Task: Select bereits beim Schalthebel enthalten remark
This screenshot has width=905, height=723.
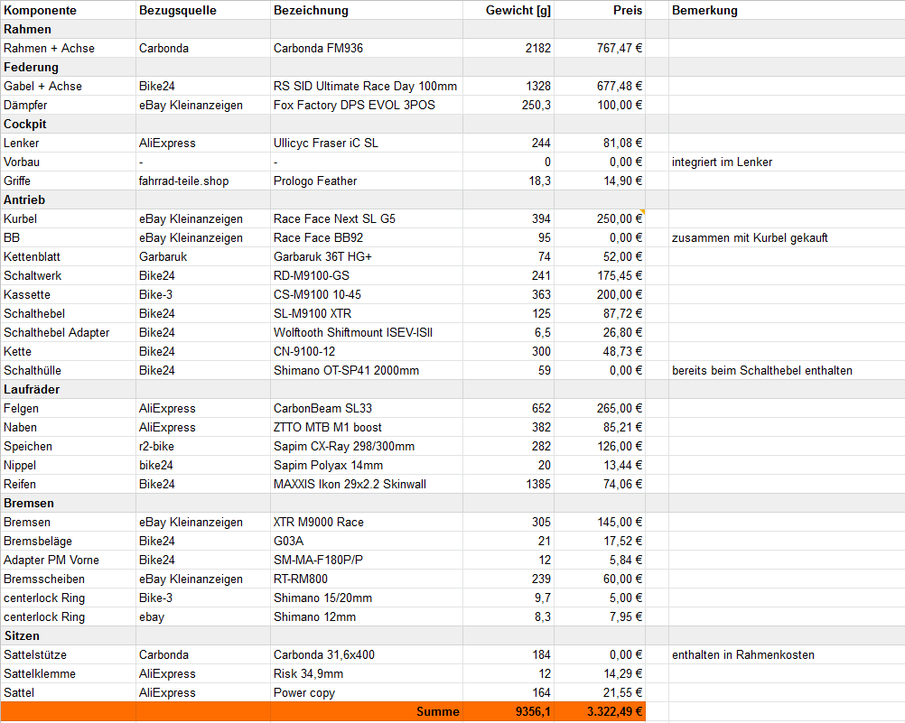Action: tap(787, 370)
